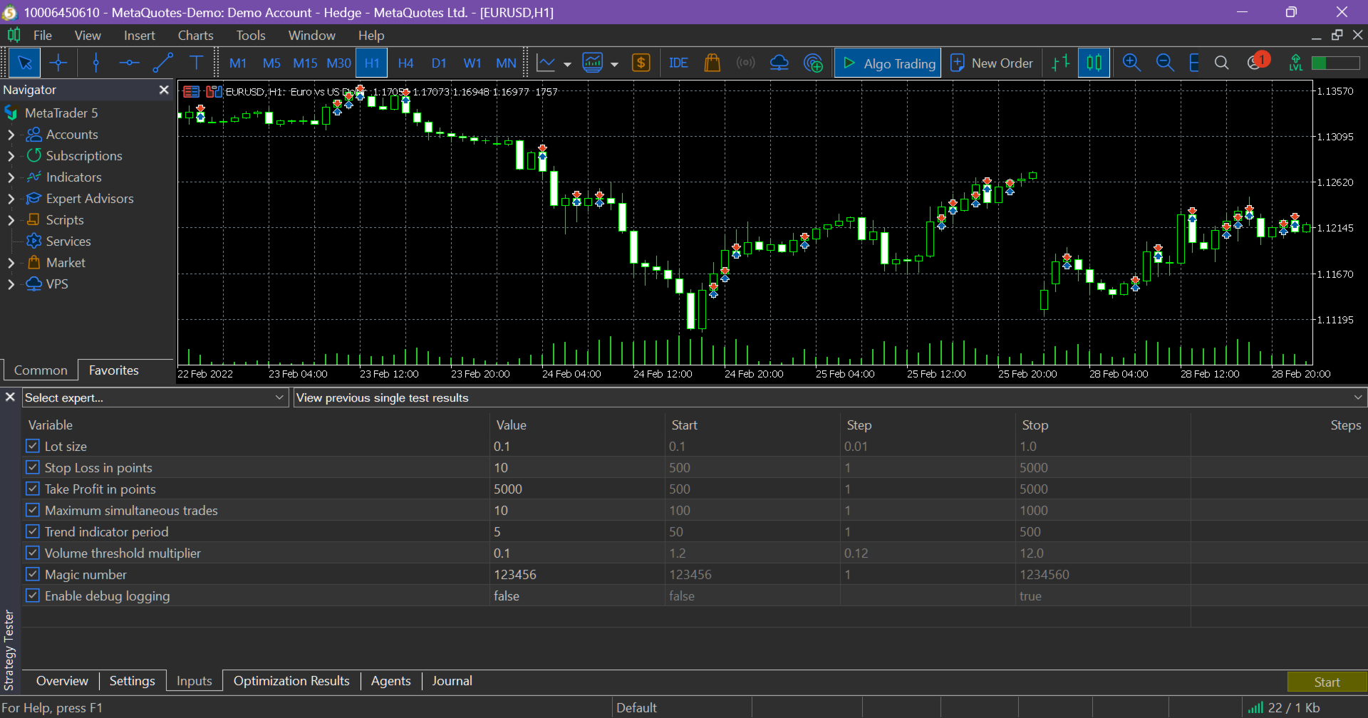Click the MQL5 community globe icon
Image resolution: width=1368 pixels, height=718 pixels.
tap(813, 63)
